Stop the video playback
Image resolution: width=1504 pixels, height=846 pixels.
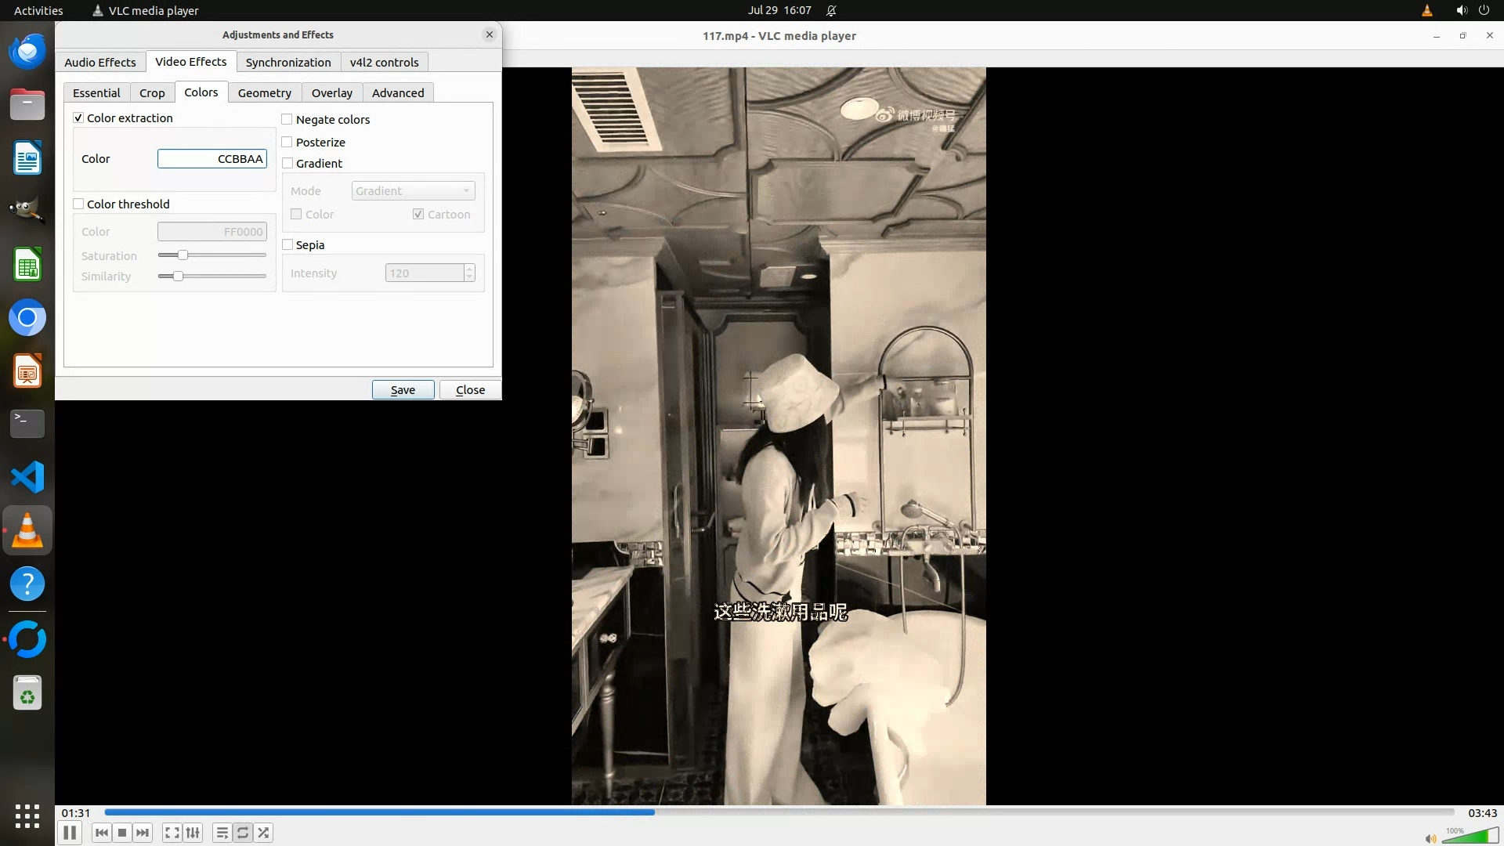tap(122, 833)
